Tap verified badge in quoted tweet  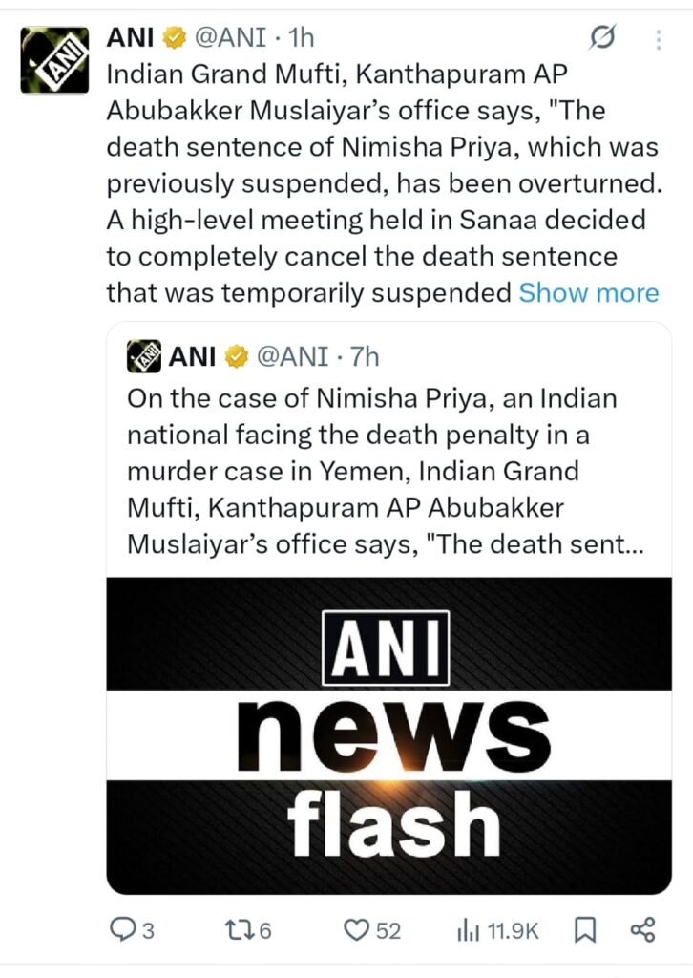[x=236, y=357]
